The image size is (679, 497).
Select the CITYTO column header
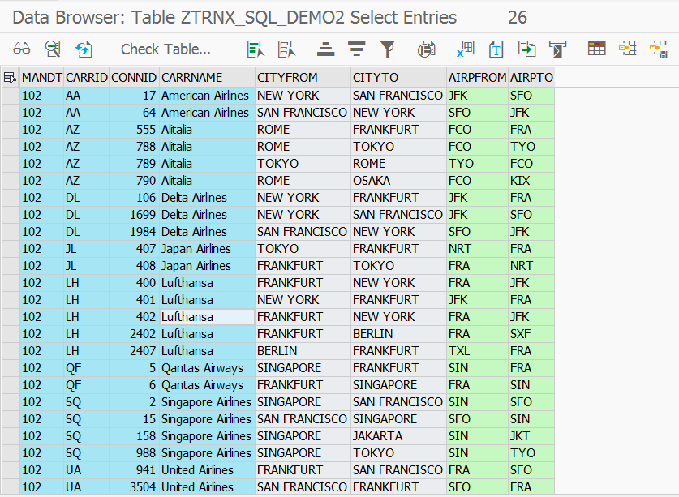pos(398,78)
